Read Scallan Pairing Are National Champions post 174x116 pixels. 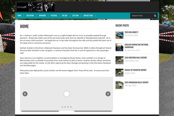(137, 46)
